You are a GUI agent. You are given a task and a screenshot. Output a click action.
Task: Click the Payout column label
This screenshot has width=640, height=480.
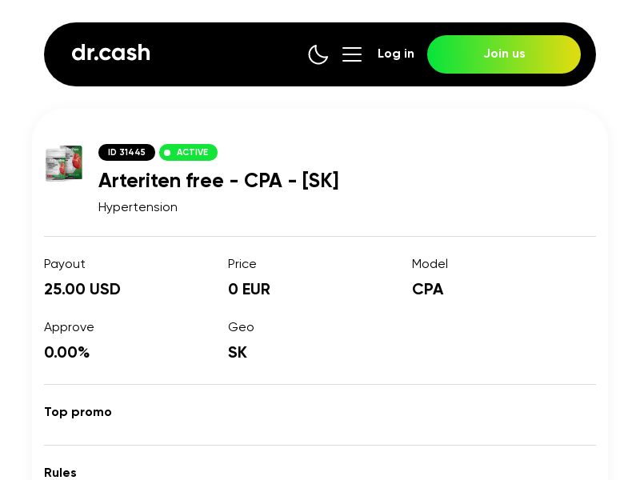(x=65, y=264)
